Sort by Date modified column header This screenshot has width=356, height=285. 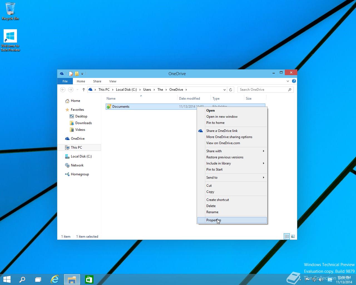click(x=194, y=99)
